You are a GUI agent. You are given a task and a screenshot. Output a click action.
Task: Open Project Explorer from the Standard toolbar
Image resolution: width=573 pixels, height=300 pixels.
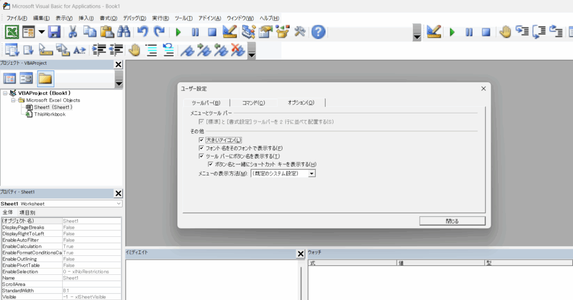click(248, 32)
